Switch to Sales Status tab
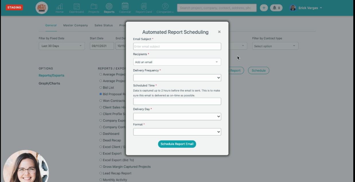This screenshot has width=355, height=182. (104, 25)
